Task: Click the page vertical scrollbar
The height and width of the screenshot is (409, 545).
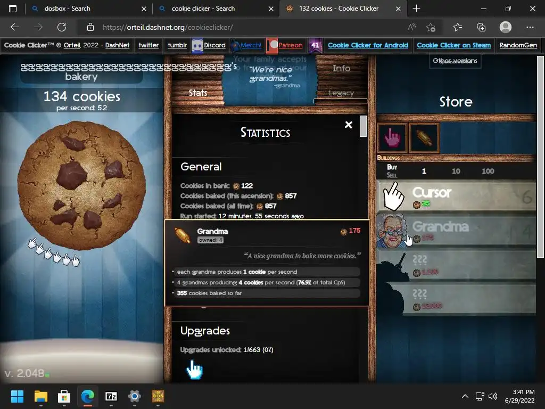Action: (x=540, y=157)
